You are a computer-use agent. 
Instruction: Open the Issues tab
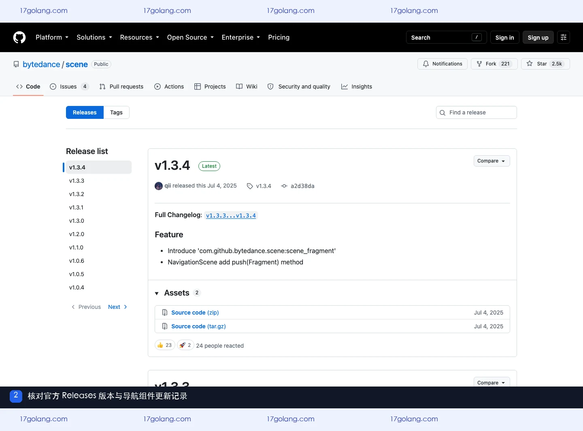click(69, 87)
